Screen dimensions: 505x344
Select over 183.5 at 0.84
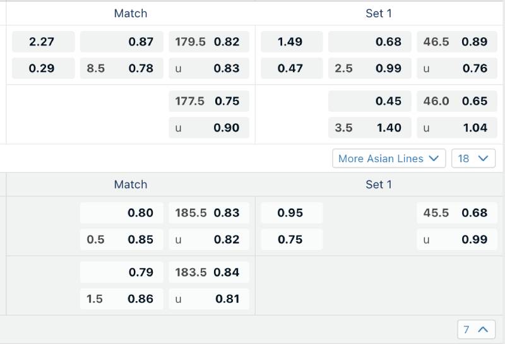click(208, 272)
